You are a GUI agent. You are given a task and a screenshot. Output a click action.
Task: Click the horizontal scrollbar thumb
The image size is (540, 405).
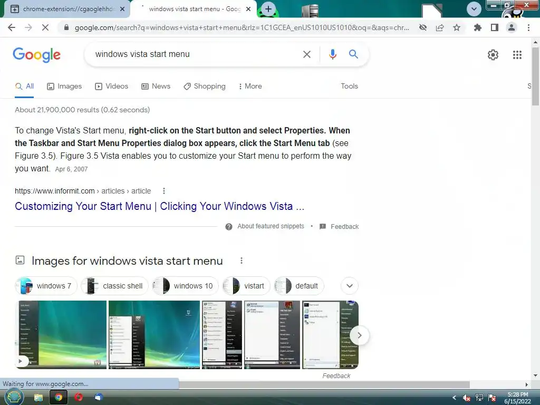coord(324,384)
